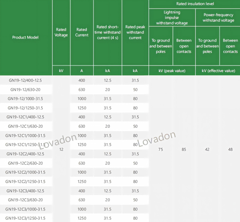Select short-time current "20" in GN19-12C2/630-20 row
The image size is (240, 222).
click(108, 163)
